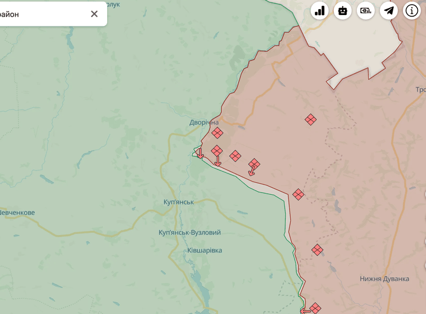This screenshot has width=426, height=314.
Task: Select the northernmost unit diamond marker
Action: pyautogui.click(x=310, y=119)
